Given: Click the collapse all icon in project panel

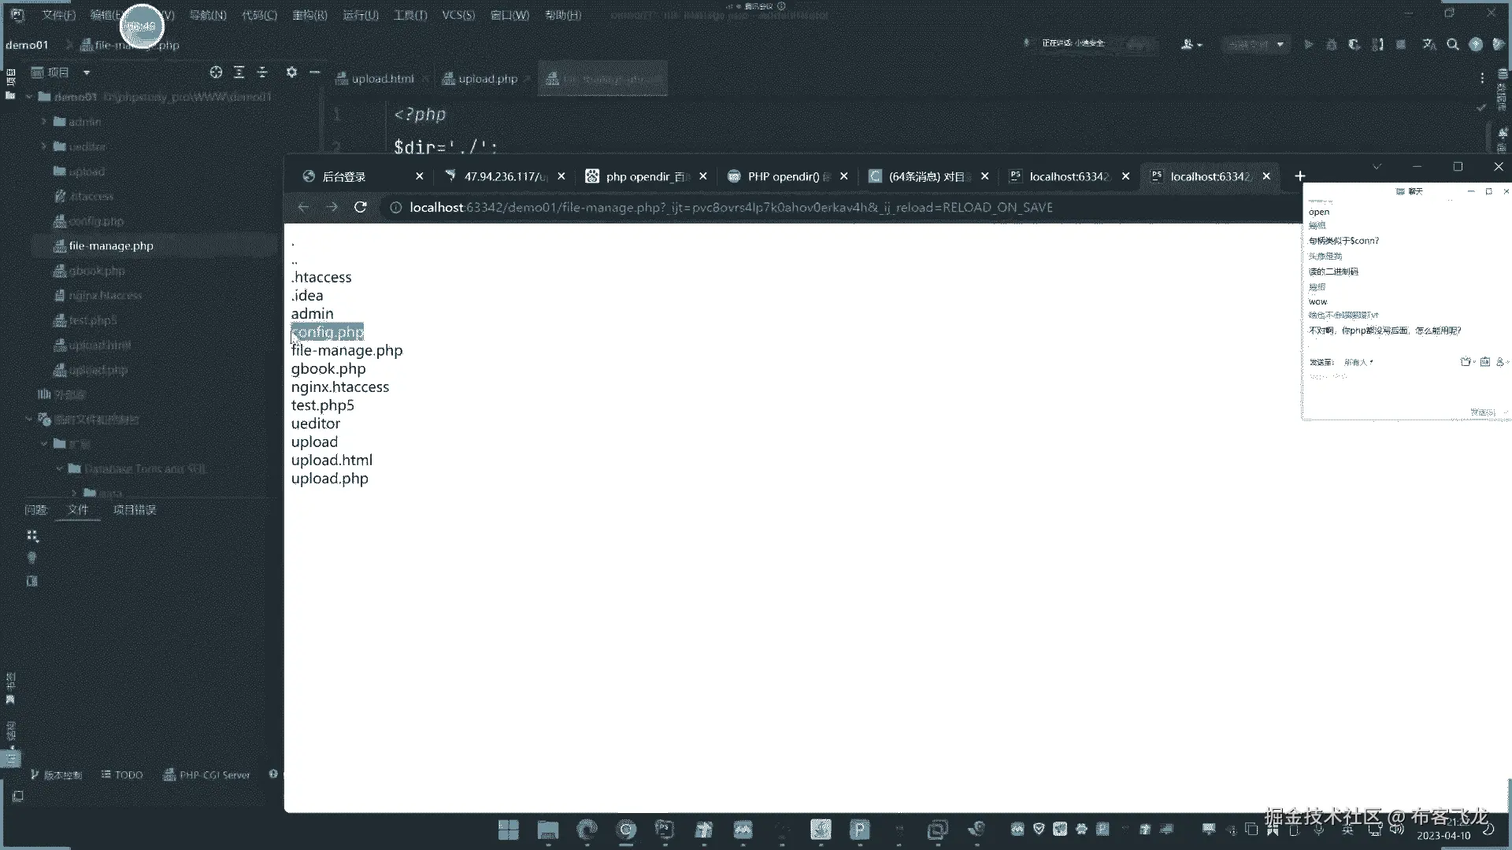Looking at the screenshot, I should [263, 72].
